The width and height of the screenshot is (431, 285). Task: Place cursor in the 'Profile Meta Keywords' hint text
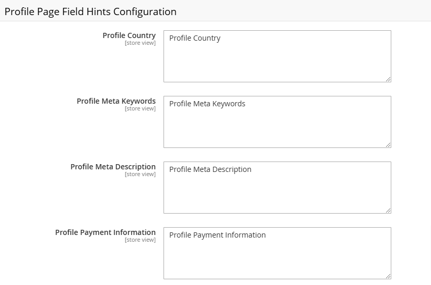207,104
